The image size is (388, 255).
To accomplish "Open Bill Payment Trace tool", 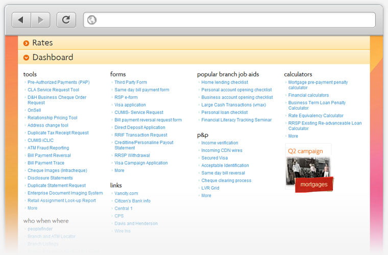I will tap(46, 163).
